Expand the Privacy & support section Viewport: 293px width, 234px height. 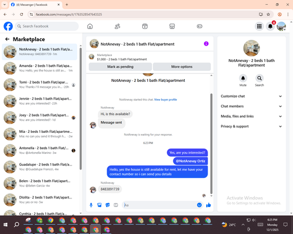(x=251, y=126)
